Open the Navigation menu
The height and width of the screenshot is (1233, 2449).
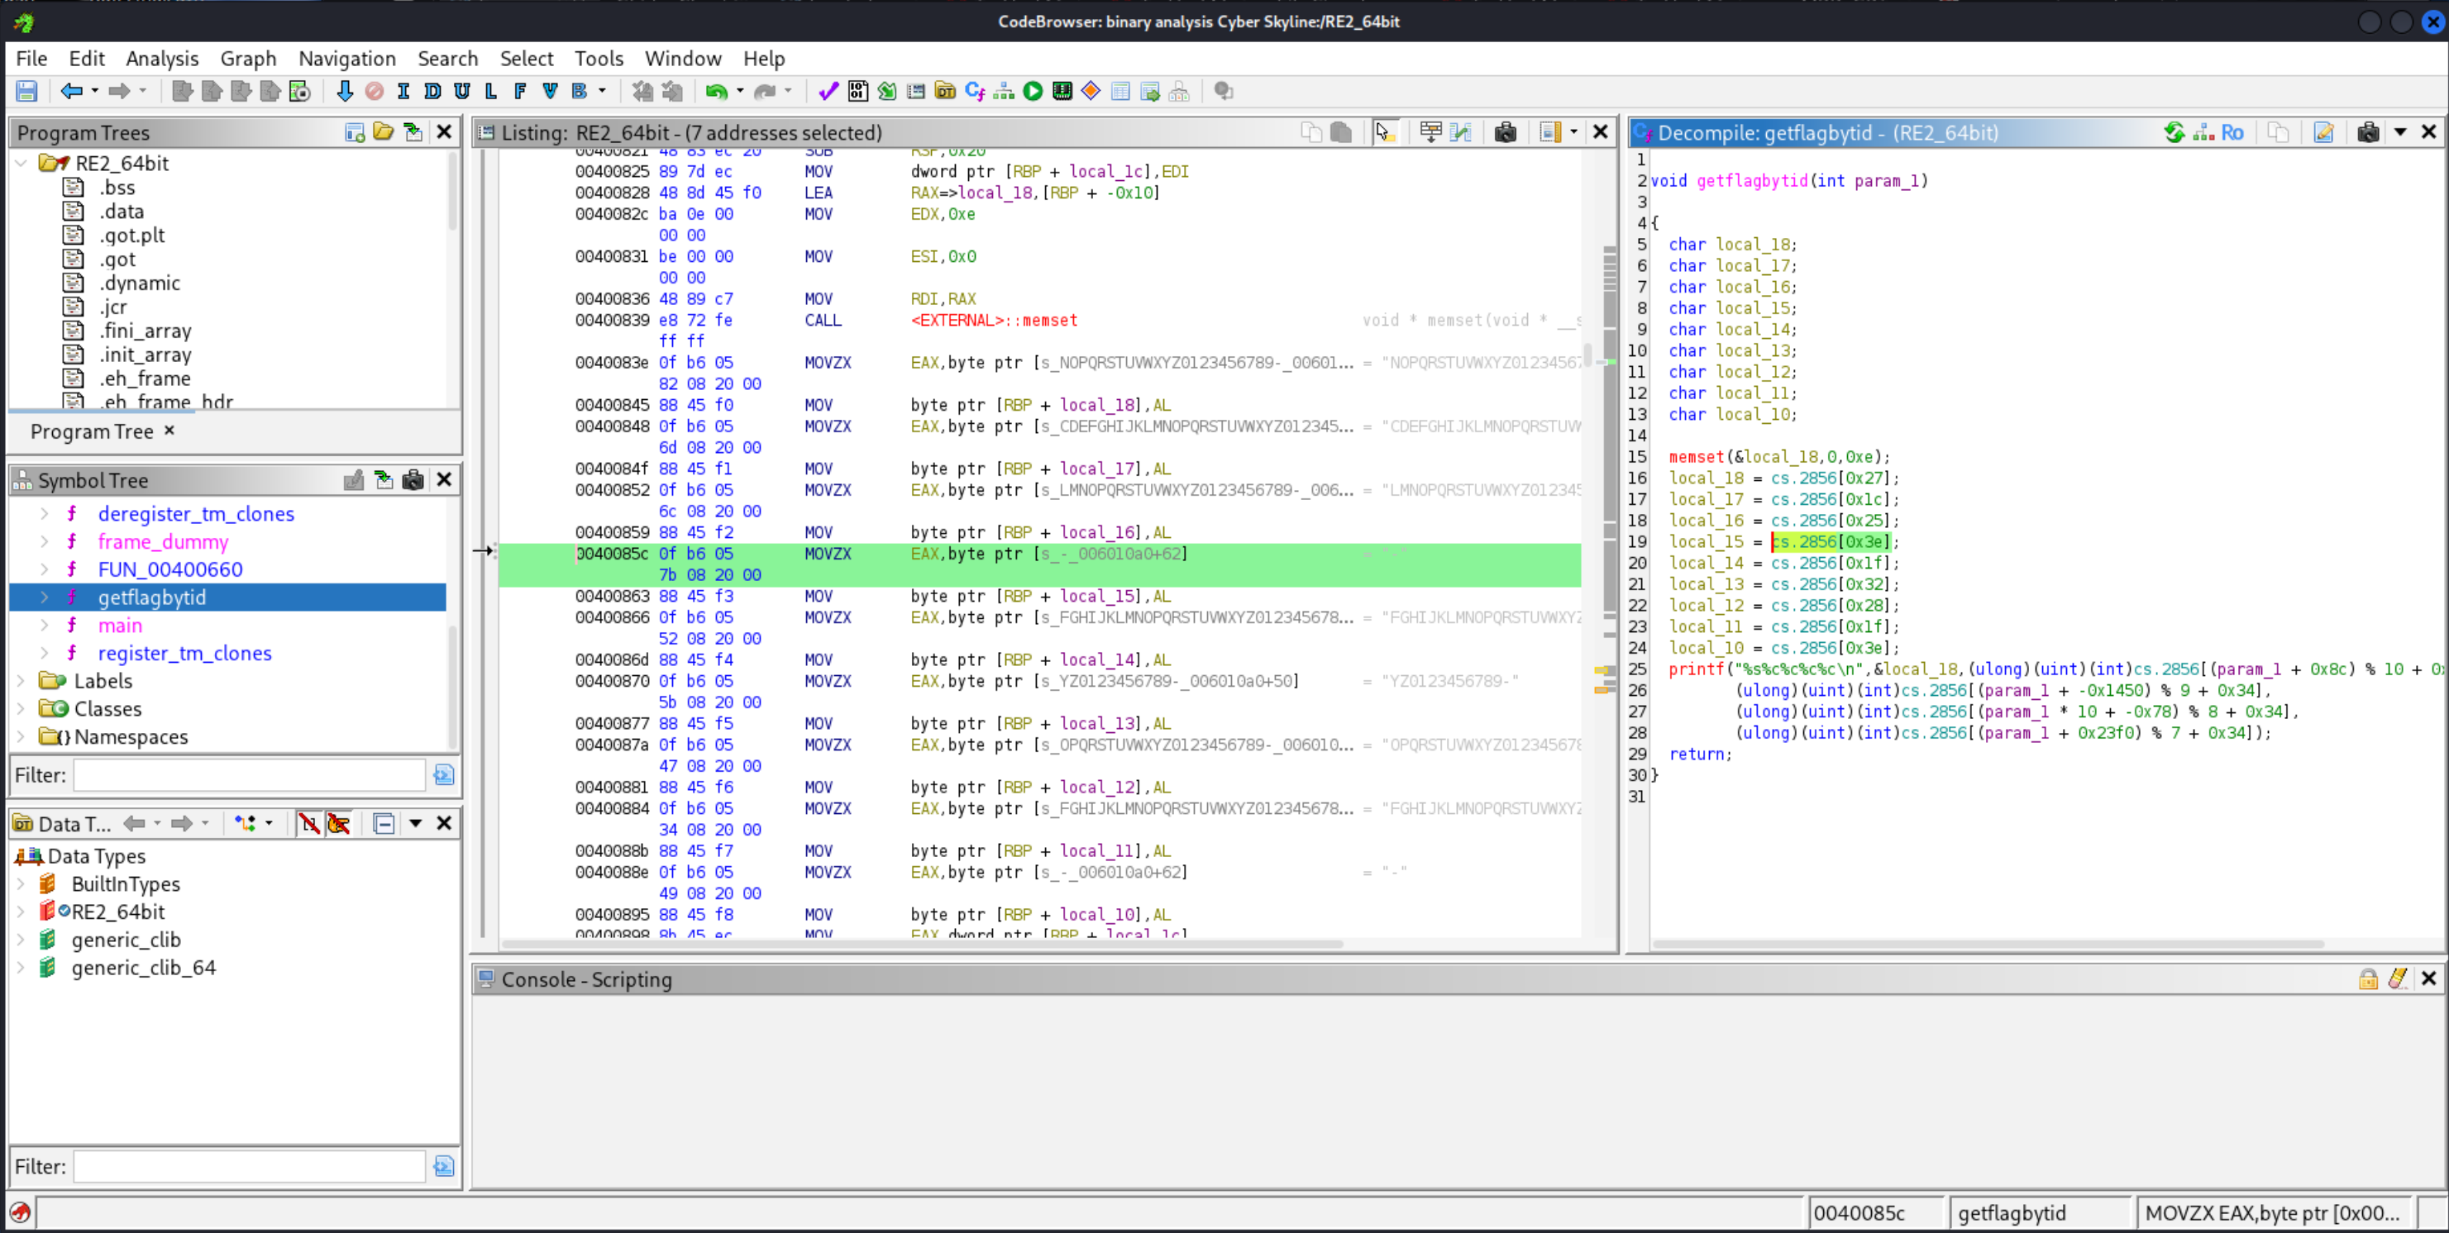click(x=347, y=58)
